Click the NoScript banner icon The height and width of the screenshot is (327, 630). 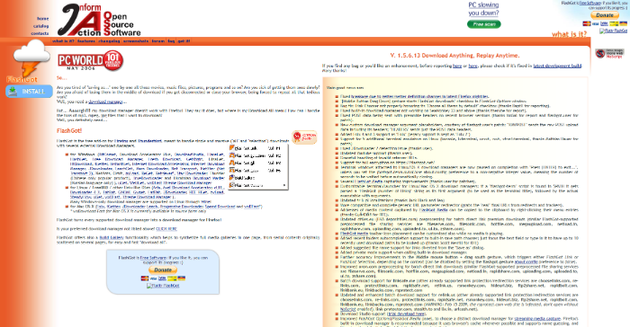609,53
